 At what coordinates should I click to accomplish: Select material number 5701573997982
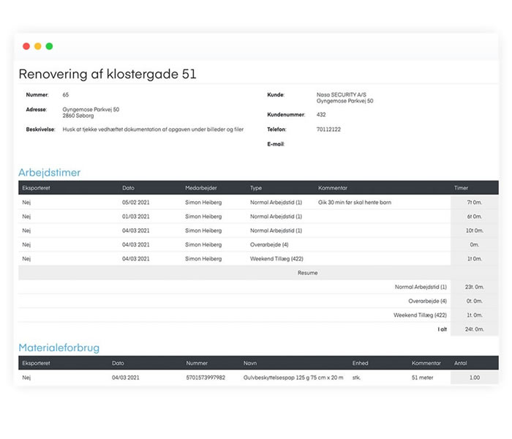point(206,378)
